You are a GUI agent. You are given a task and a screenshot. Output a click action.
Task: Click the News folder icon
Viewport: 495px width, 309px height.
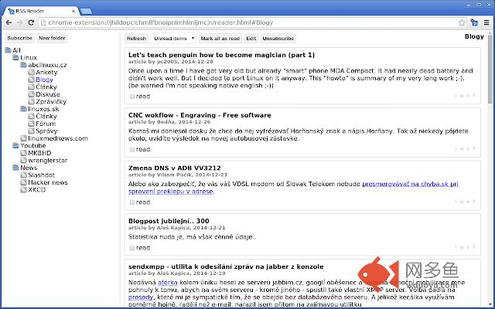pyautogui.click(x=15, y=168)
